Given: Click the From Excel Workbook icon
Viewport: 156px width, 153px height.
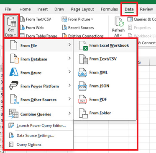Looking at the screenshot, I should tap(84, 45).
